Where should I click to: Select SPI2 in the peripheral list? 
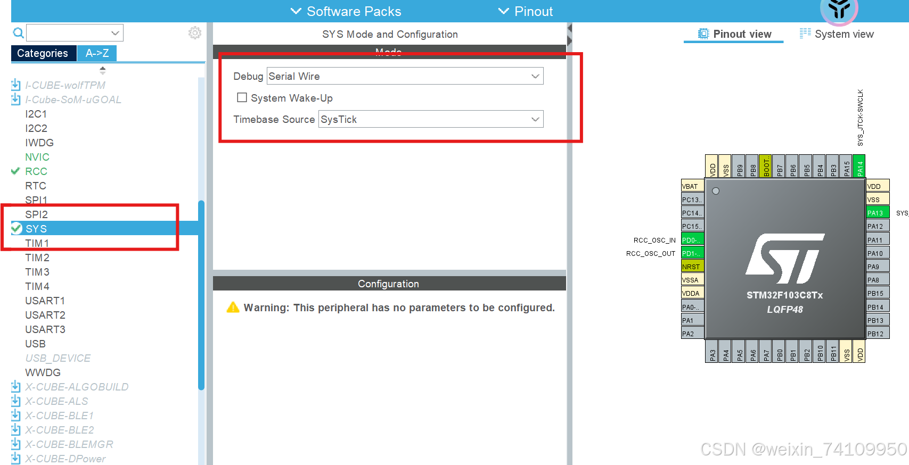tap(36, 214)
